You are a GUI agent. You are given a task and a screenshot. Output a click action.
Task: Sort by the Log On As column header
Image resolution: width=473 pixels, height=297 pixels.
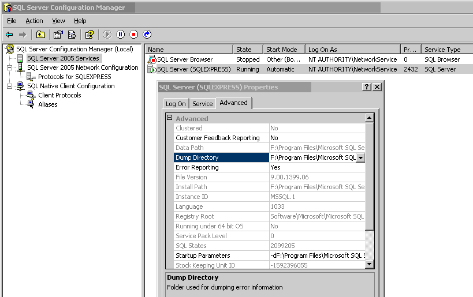(x=353, y=50)
